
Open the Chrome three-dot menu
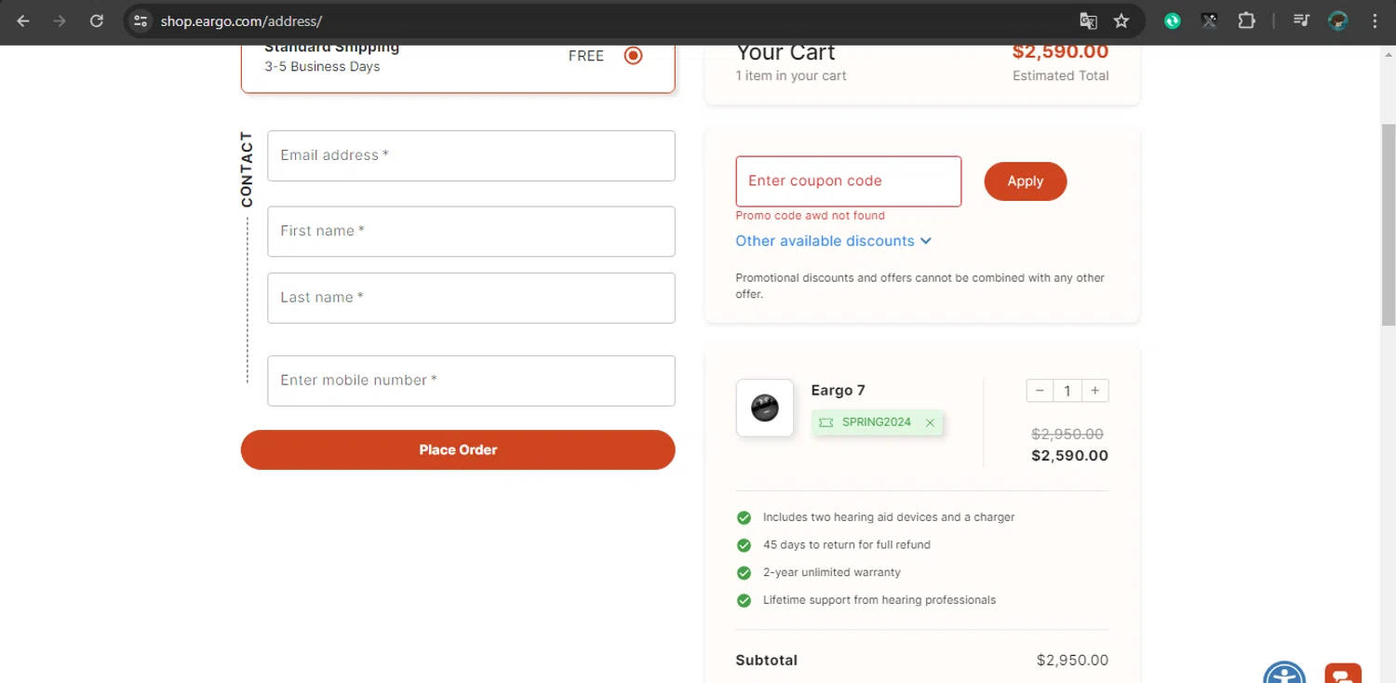pyautogui.click(x=1375, y=20)
